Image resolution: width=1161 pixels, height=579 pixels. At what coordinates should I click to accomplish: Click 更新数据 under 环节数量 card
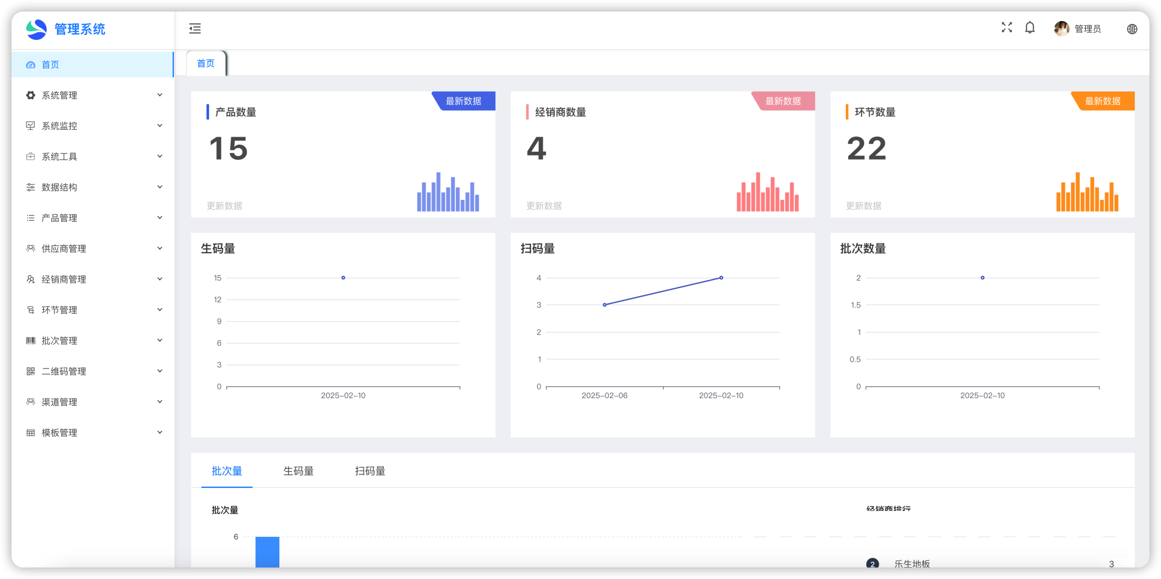tap(863, 206)
